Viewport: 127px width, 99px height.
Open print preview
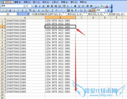[26, 10]
